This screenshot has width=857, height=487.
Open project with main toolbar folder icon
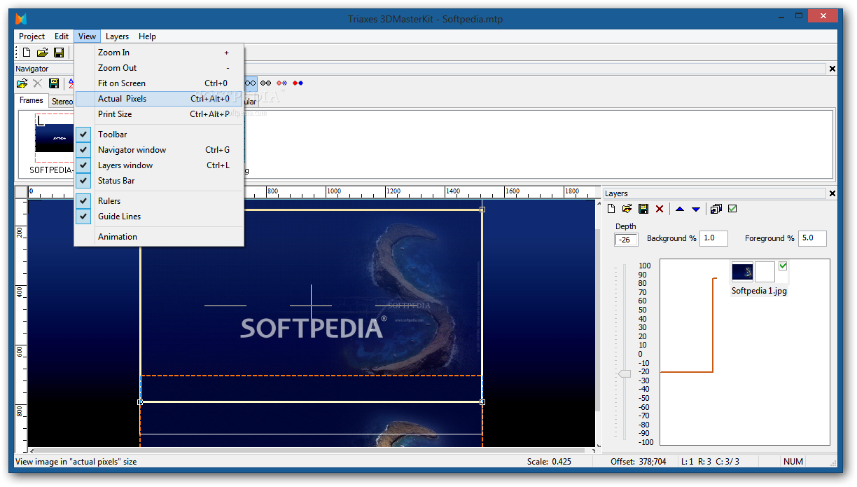point(43,53)
